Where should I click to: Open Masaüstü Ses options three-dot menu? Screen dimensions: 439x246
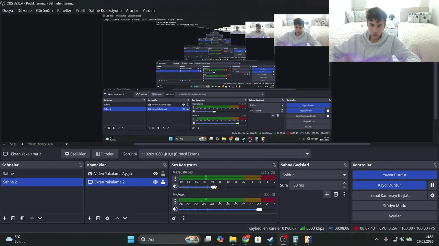tap(175, 179)
